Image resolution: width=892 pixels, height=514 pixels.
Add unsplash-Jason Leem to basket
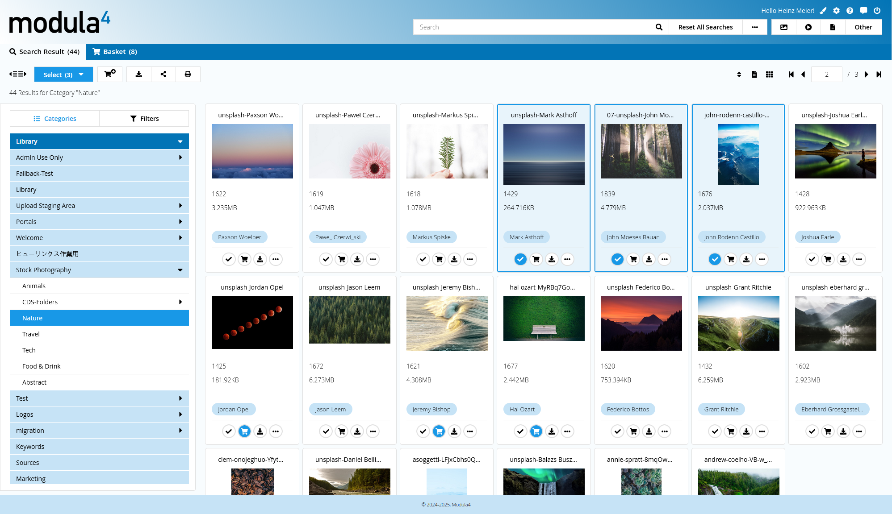click(x=342, y=431)
